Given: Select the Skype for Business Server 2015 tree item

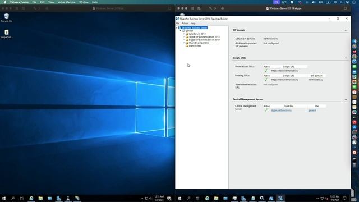Looking at the screenshot, I should click(x=202, y=37).
